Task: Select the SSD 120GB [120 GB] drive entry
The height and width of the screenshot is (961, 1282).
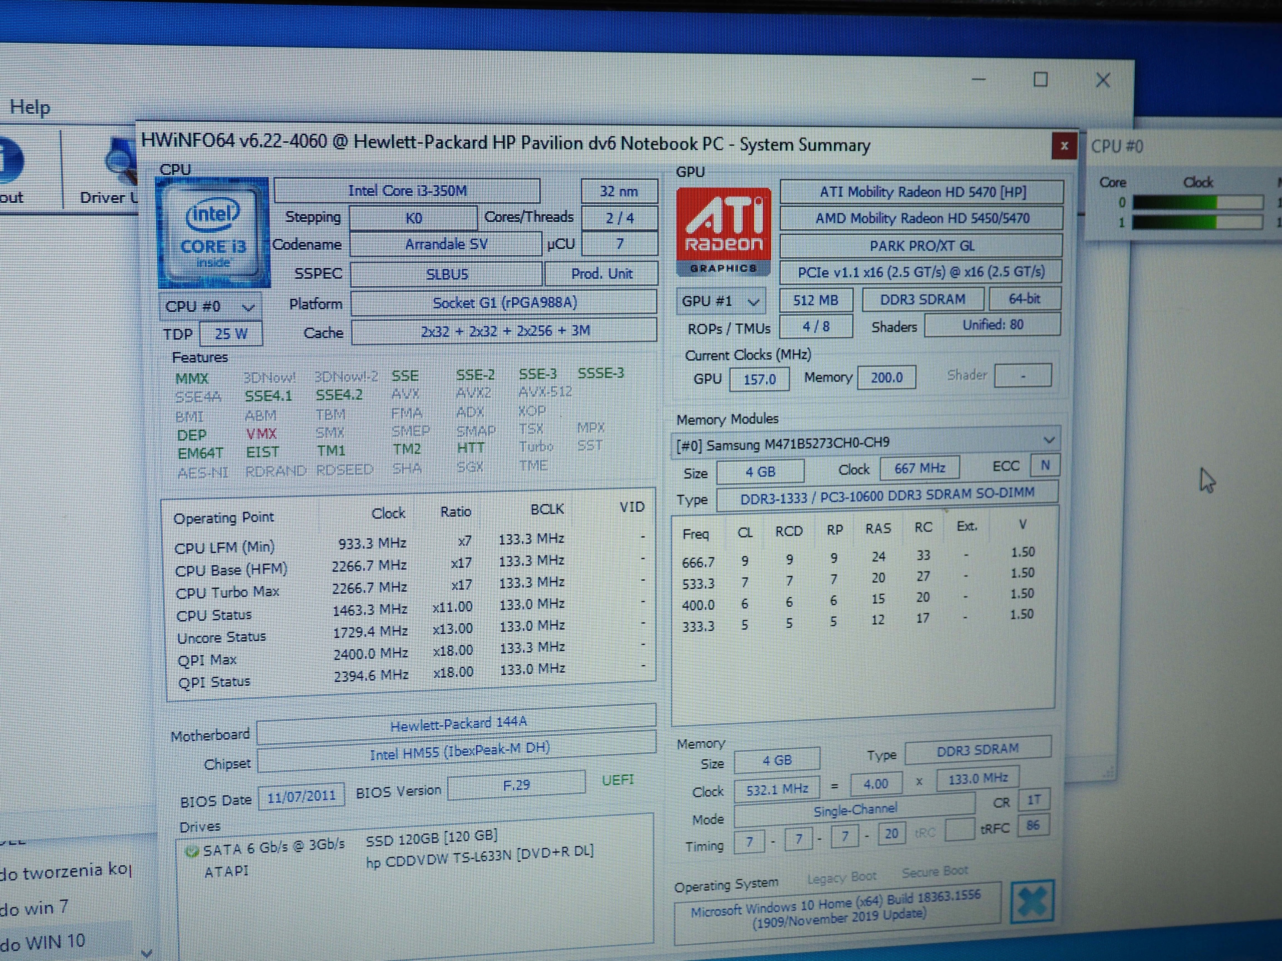Action: (x=432, y=838)
